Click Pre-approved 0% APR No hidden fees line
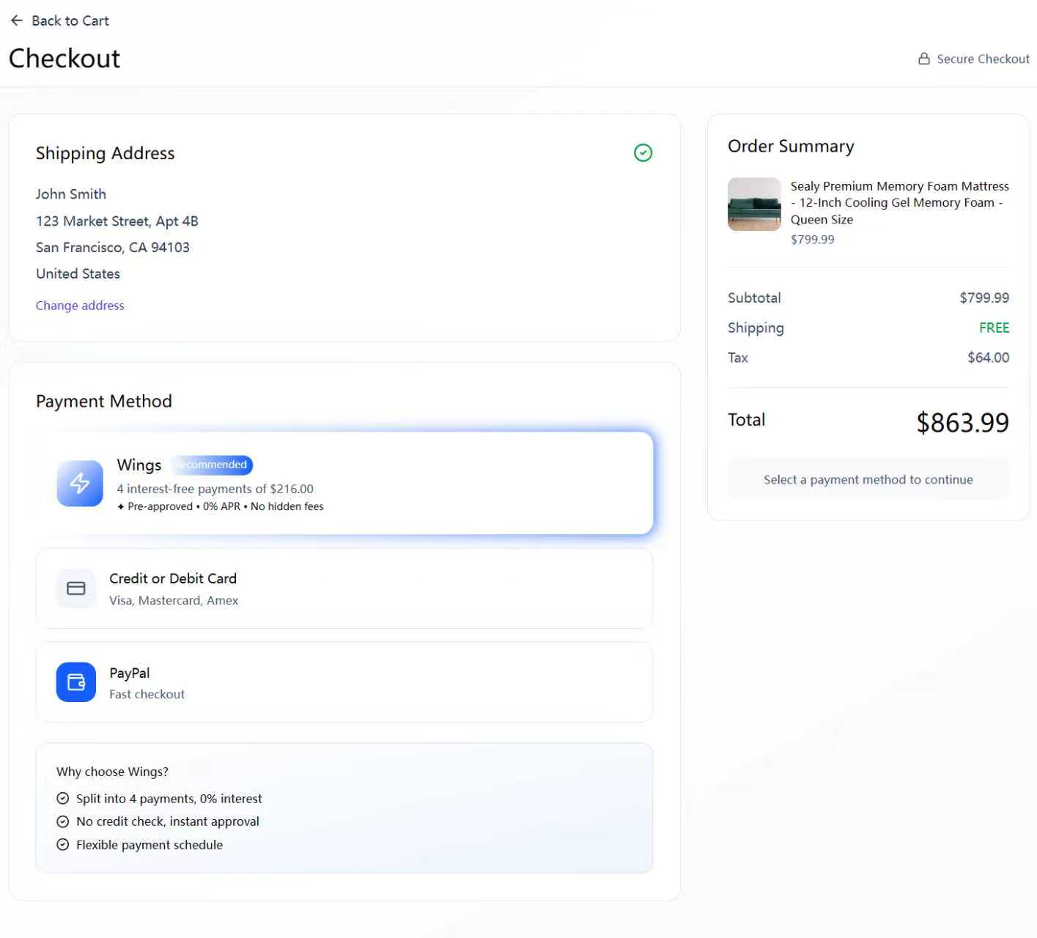This screenshot has height=938, width=1037. [x=220, y=506]
